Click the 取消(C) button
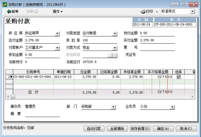This screenshot has width=201, height=137. [x=186, y=129]
